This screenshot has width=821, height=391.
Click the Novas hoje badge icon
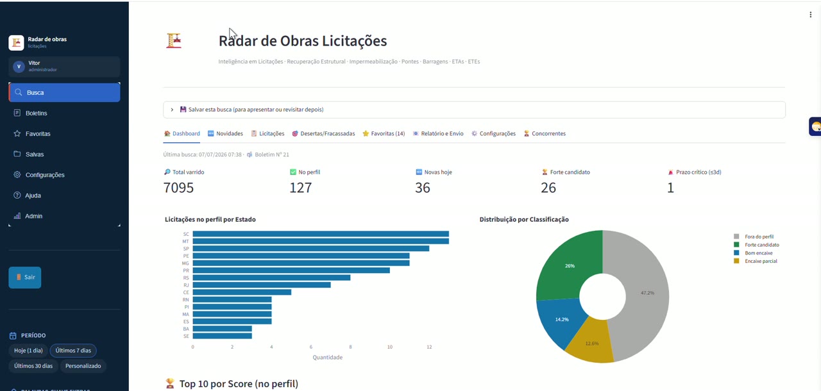tap(419, 172)
